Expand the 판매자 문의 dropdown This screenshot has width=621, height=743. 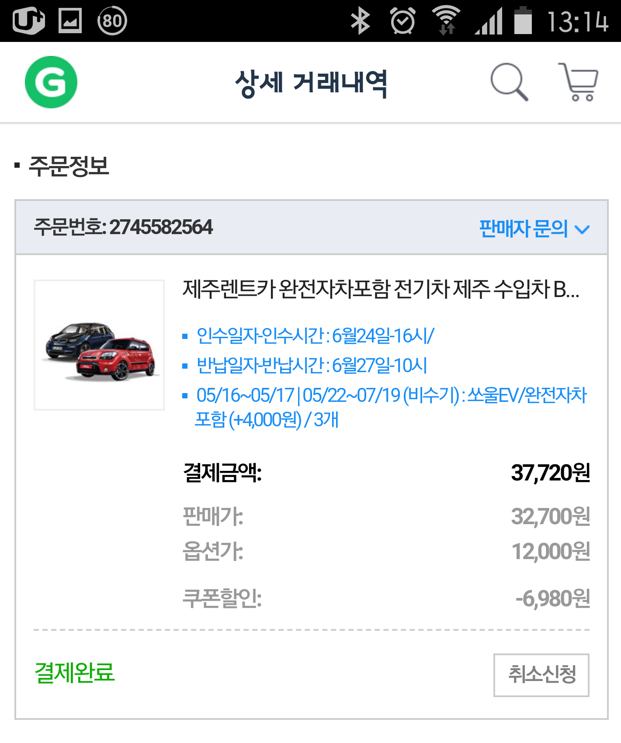pos(524,228)
